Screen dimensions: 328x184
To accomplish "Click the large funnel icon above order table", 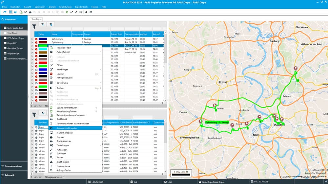I will click(34, 114).
